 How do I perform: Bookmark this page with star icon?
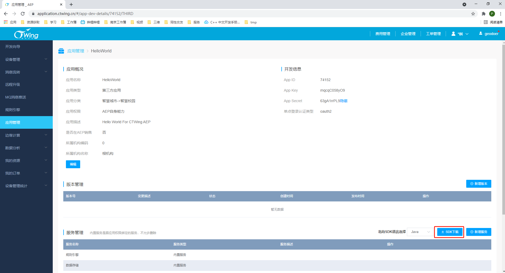[473, 14]
